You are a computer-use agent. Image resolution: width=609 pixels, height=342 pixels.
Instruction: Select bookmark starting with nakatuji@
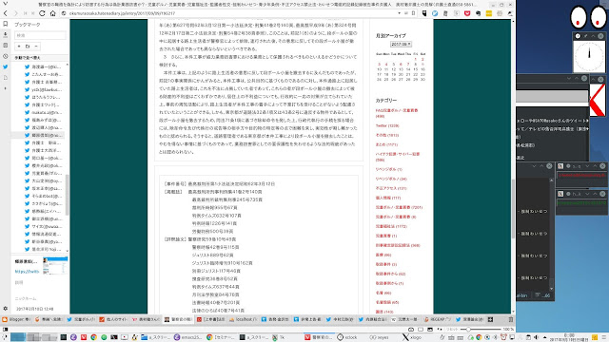[44, 112]
